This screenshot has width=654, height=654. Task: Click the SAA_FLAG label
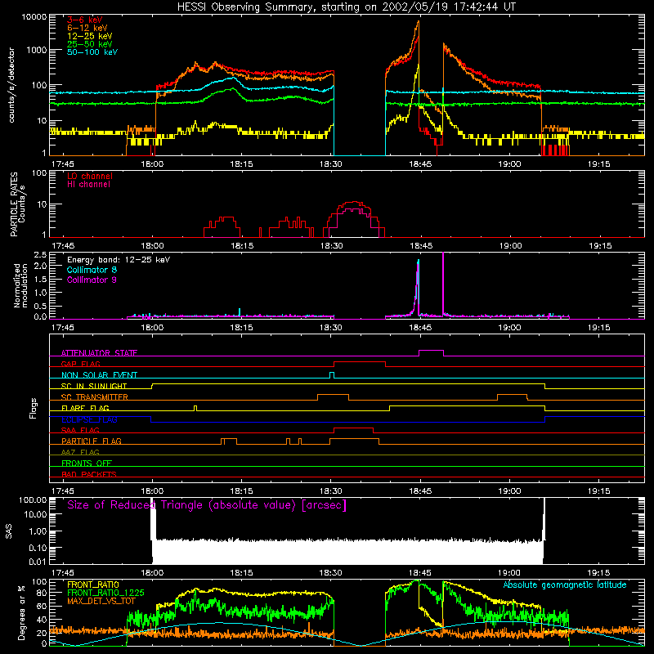click(x=80, y=430)
